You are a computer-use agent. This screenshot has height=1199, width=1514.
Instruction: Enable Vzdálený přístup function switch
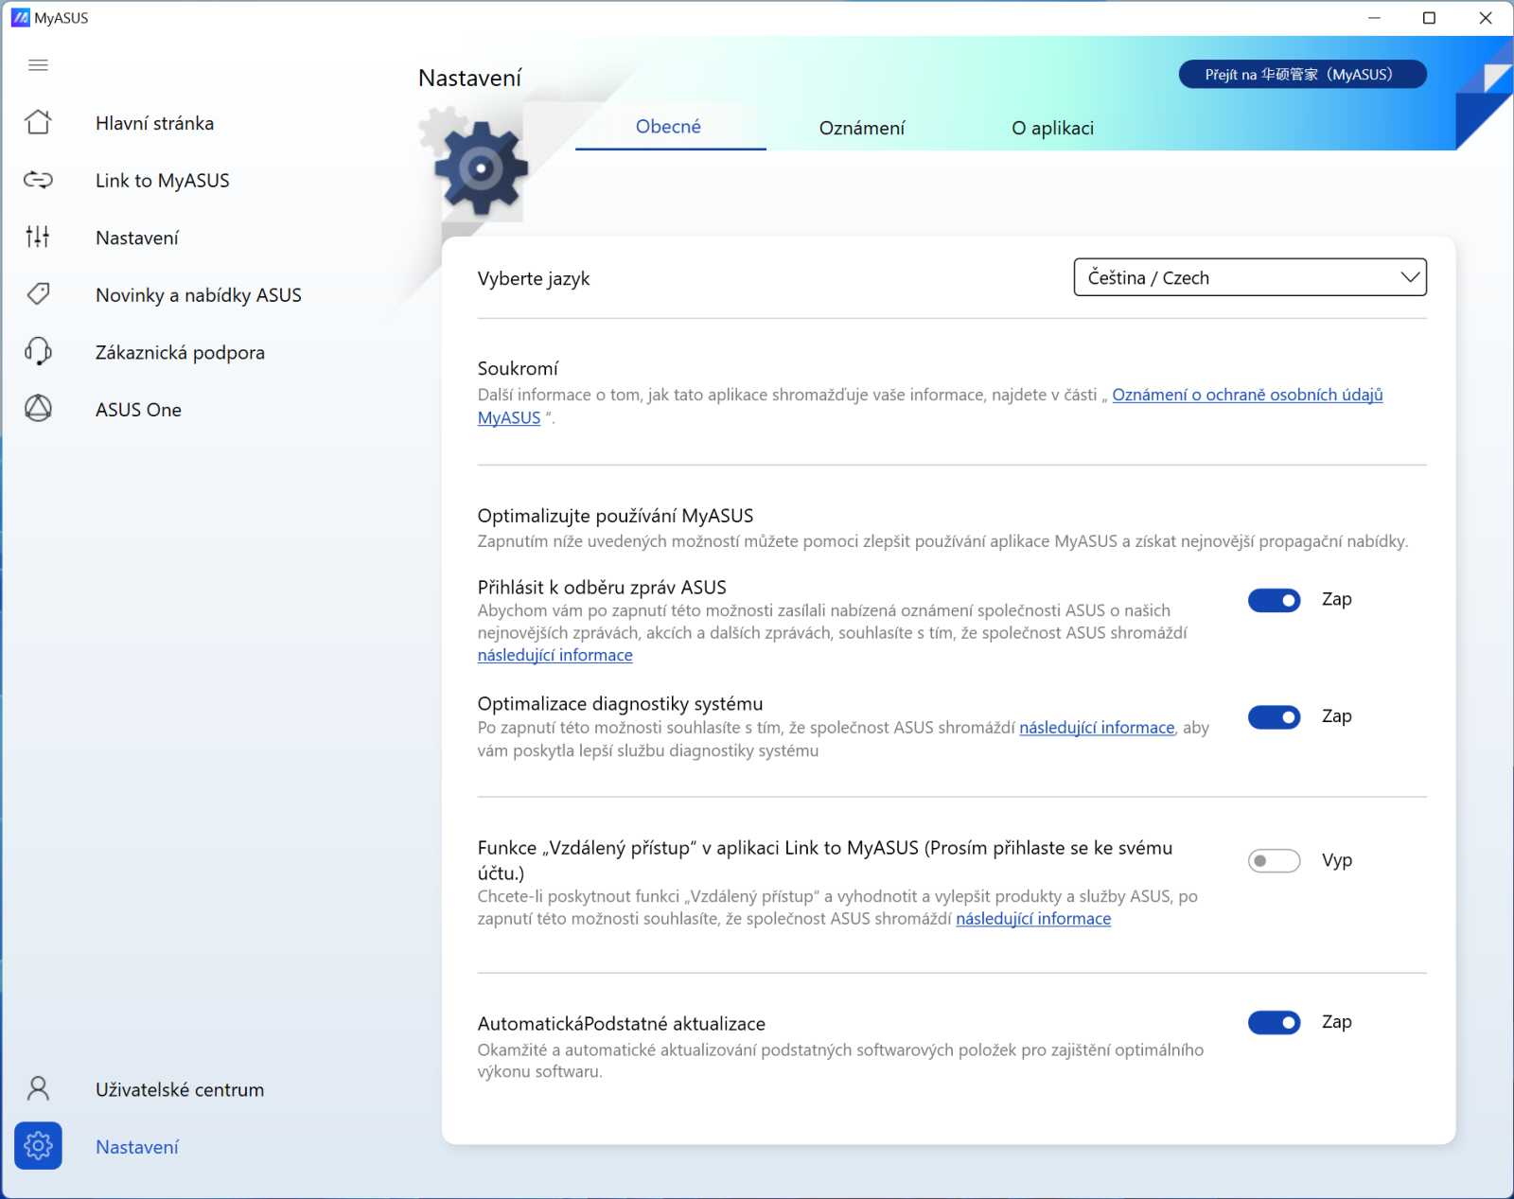point(1274,860)
